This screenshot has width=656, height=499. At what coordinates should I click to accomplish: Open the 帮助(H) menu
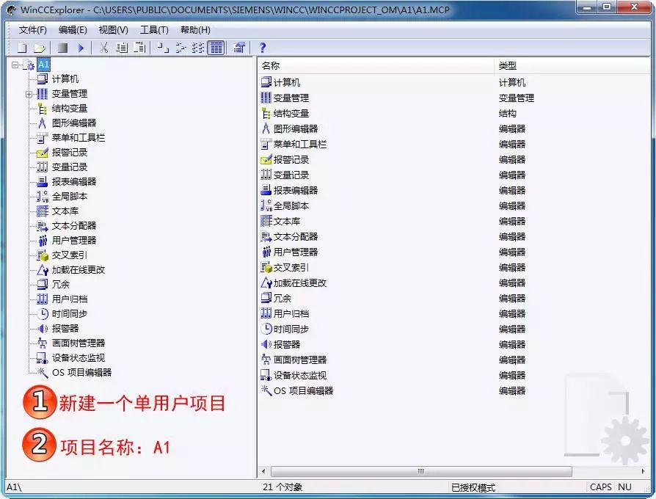[x=195, y=29]
